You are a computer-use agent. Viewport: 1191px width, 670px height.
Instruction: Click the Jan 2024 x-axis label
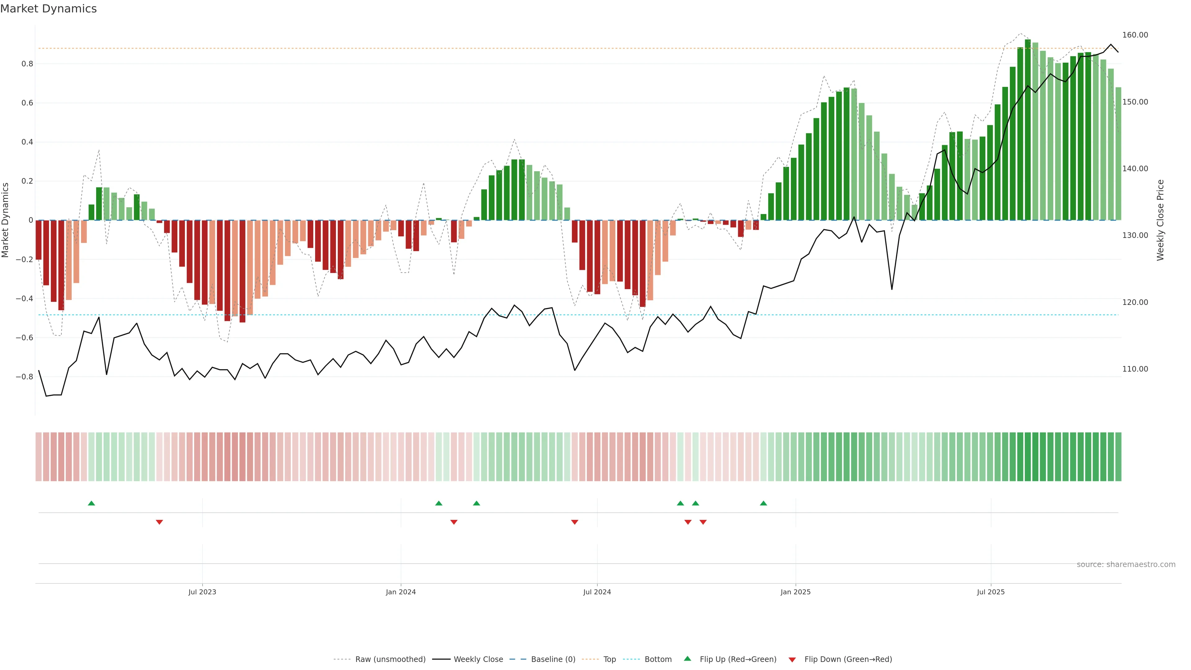[x=400, y=592]
